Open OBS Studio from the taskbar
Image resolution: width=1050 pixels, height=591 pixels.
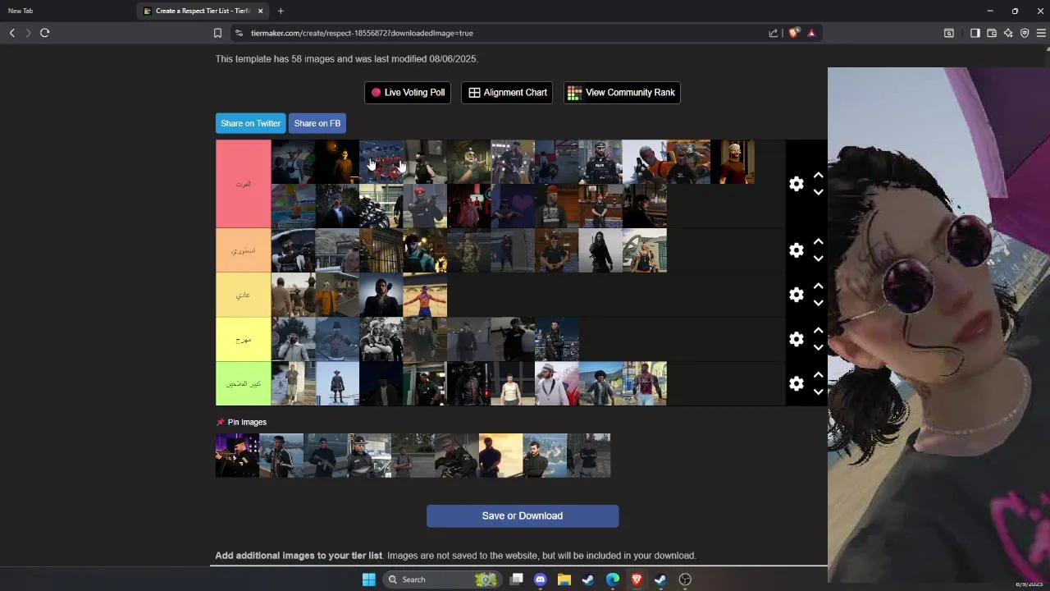[685, 580]
